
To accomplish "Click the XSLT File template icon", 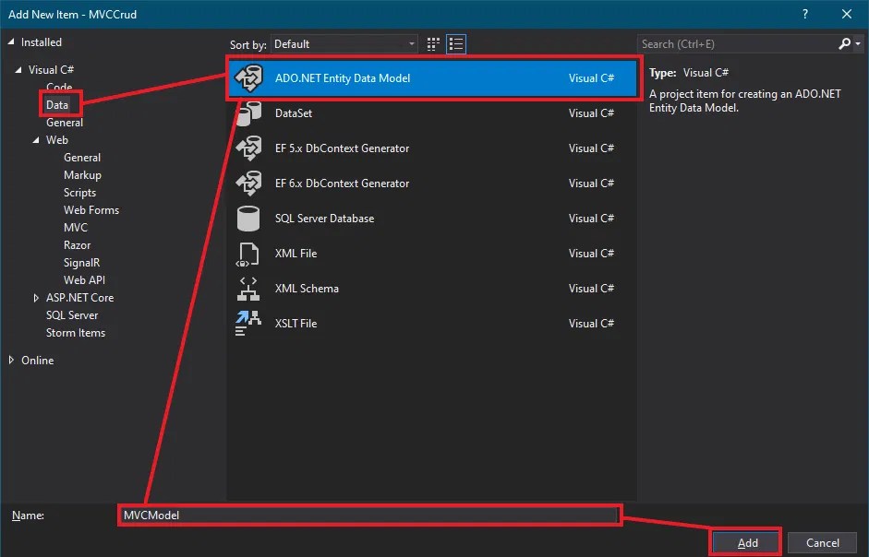I will 247,324.
